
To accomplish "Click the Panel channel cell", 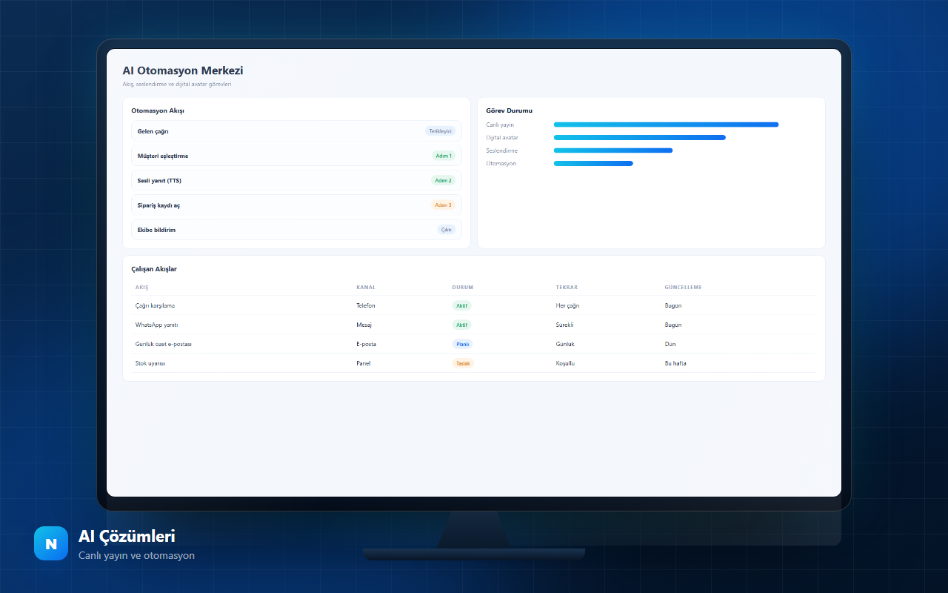I will 363,363.
